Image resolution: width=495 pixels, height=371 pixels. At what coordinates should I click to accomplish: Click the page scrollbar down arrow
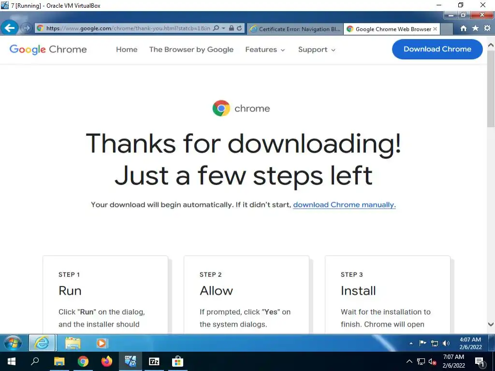pyautogui.click(x=491, y=324)
